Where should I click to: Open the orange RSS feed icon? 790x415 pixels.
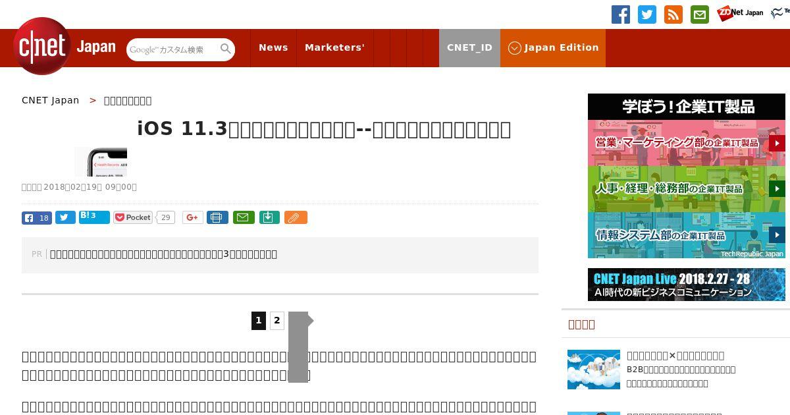[673, 14]
